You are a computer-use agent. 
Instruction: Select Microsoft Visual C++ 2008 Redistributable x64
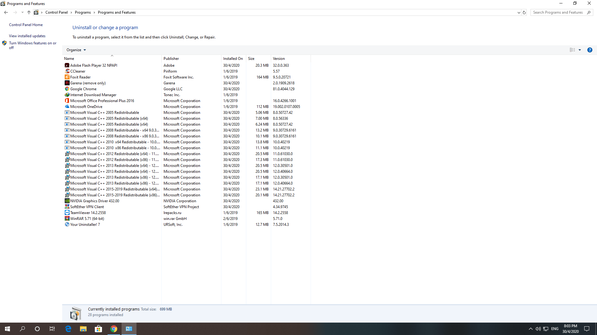click(x=187, y=130)
